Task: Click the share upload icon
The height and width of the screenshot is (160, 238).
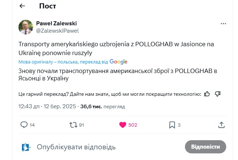Action: (x=221, y=125)
